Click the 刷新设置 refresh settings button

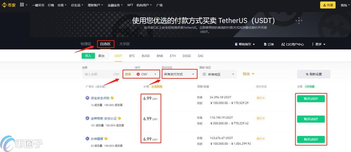coord(314,74)
